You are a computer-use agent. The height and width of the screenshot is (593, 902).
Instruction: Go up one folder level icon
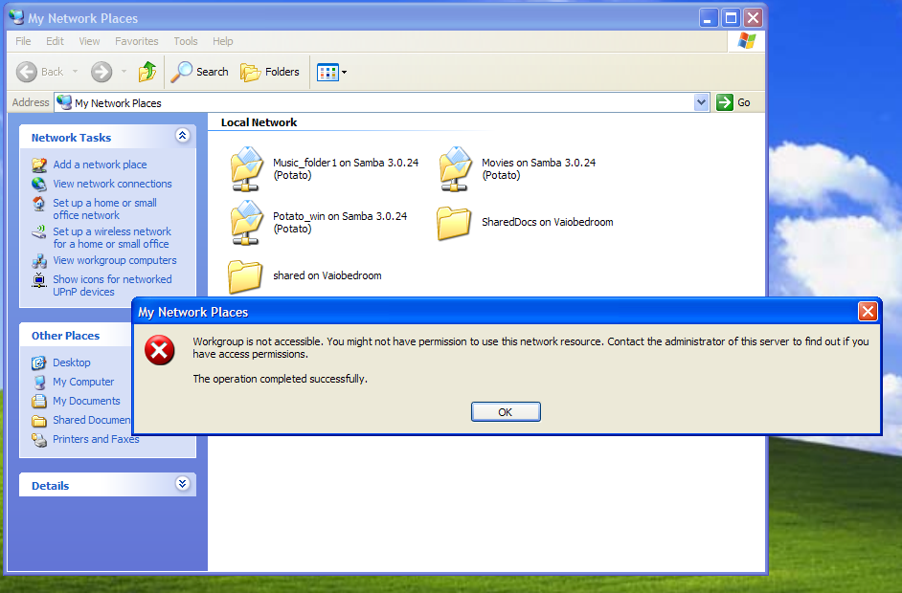147,72
